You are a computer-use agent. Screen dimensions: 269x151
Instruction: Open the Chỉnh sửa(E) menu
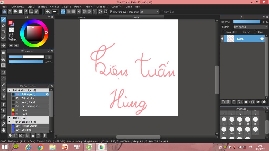18,7
